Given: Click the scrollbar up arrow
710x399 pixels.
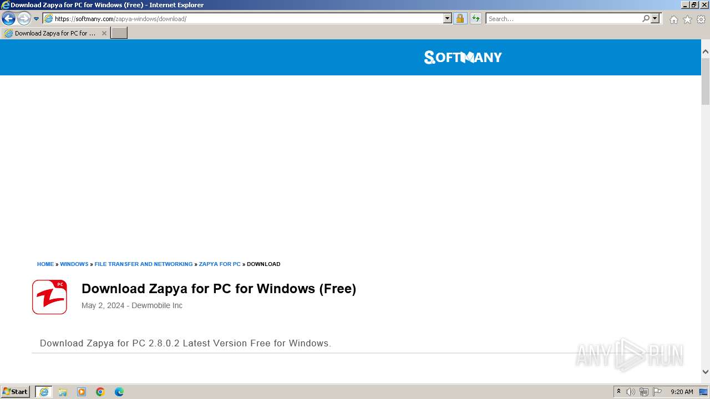Looking at the screenshot, I should pos(706,52).
